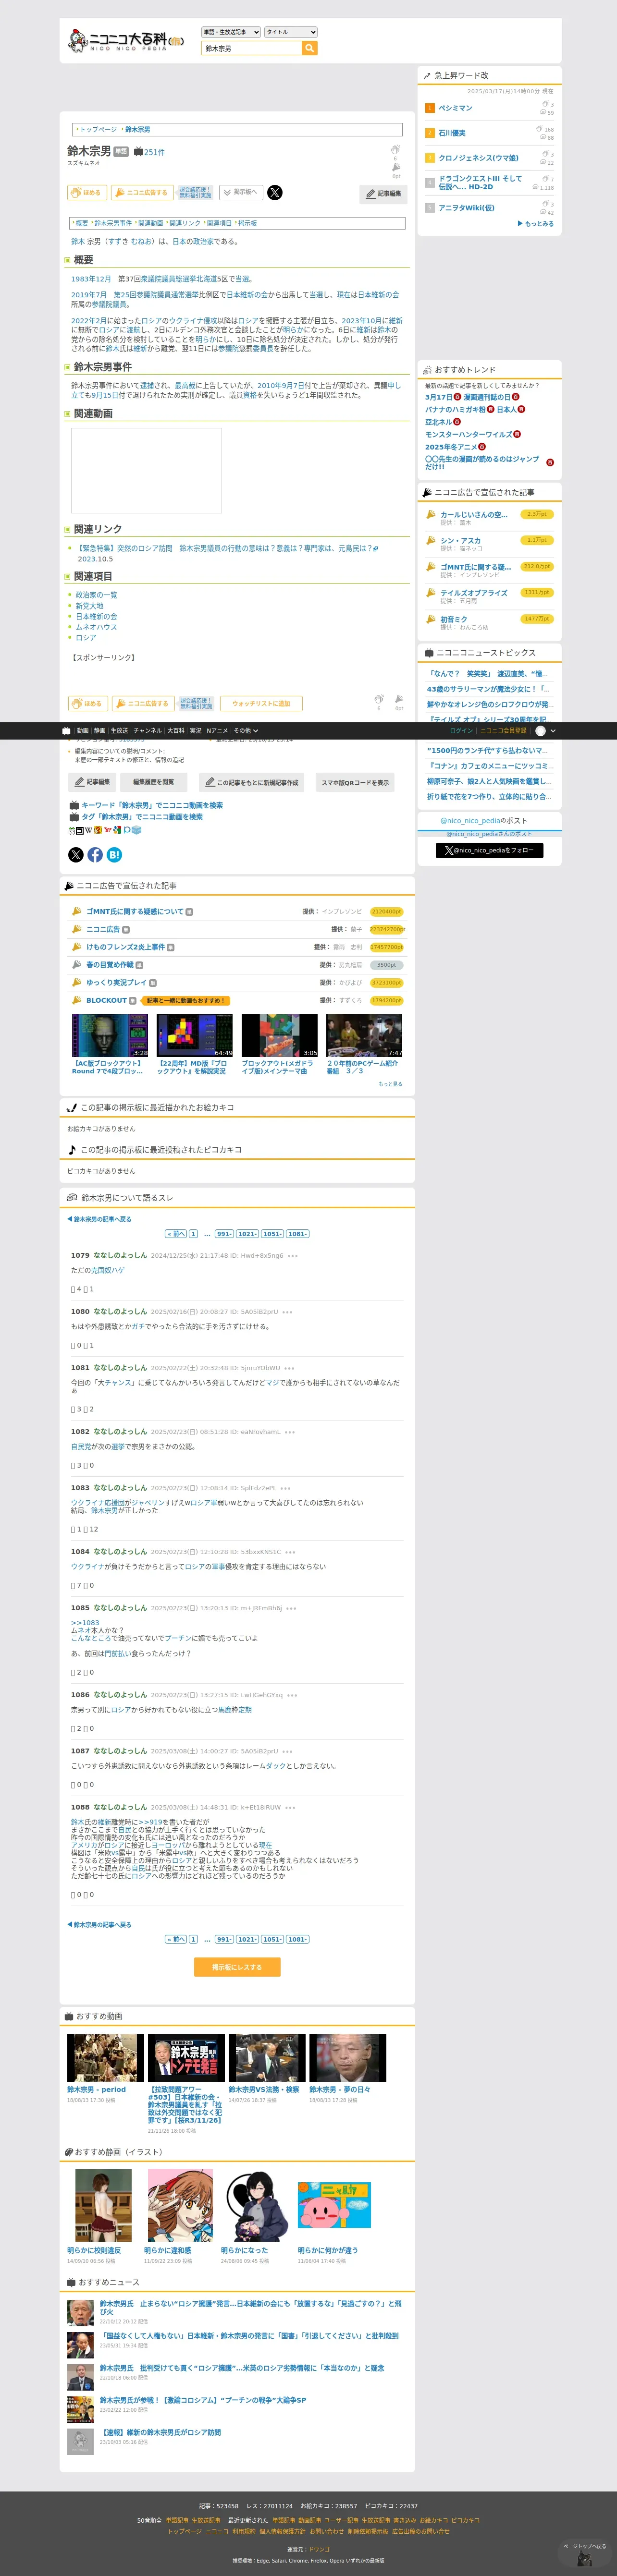This screenshot has height=2576, width=617.
Task: Open BLOCKOUT advertised article
Action: click(106, 1000)
